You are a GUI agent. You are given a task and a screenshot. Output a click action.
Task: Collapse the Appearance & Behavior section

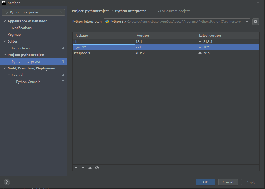pos(5,21)
